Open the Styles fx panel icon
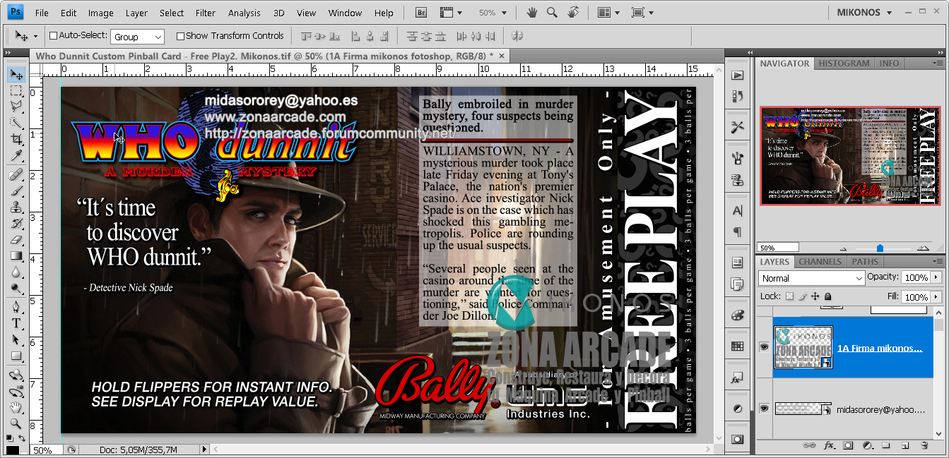Image resolution: width=949 pixels, height=458 pixels. coord(738,378)
